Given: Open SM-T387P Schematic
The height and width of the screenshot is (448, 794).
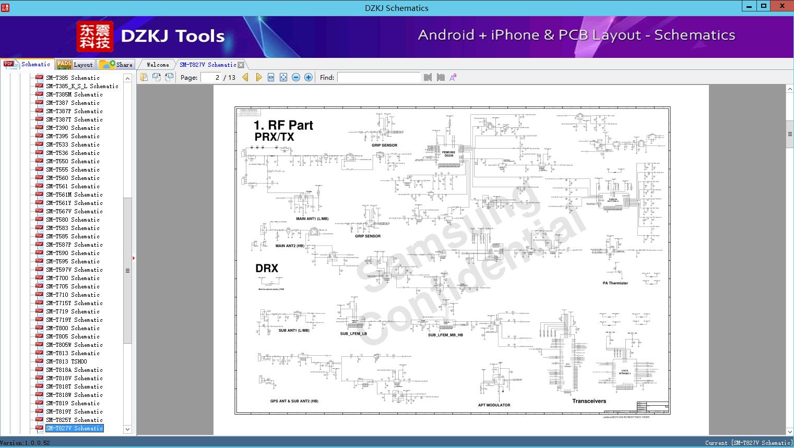Looking at the screenshot, I should (x=74, y=111).
